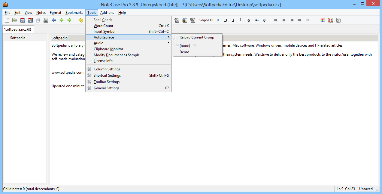This screenshot has width=382, height=194.
Task: Click the Softpedia note title field
Action: [x=214, y=38]
